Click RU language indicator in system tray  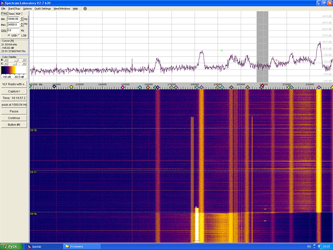click(309, 246)
